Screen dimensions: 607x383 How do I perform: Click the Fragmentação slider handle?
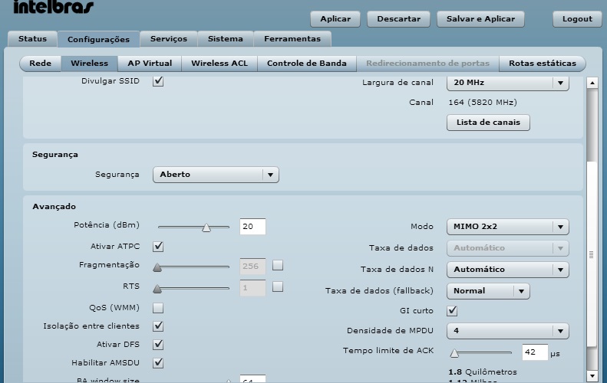click(157, 267)
